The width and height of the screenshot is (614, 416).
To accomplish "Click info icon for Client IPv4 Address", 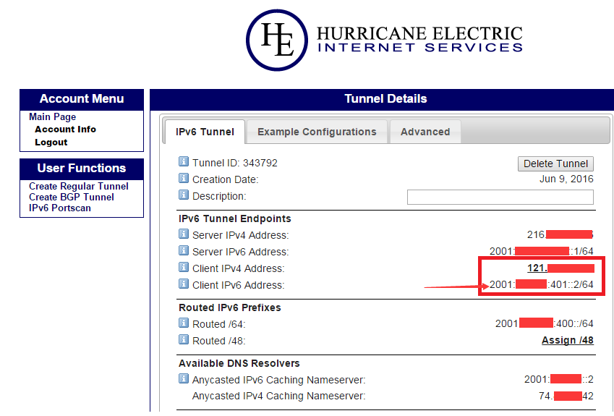I will point(184,268).
